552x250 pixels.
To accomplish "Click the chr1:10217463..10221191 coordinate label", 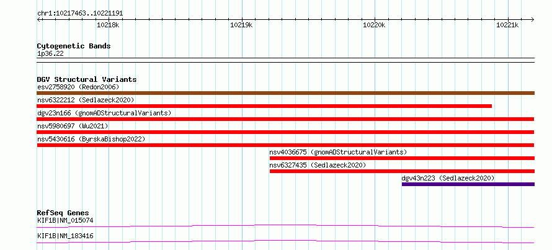I will 80,14.
